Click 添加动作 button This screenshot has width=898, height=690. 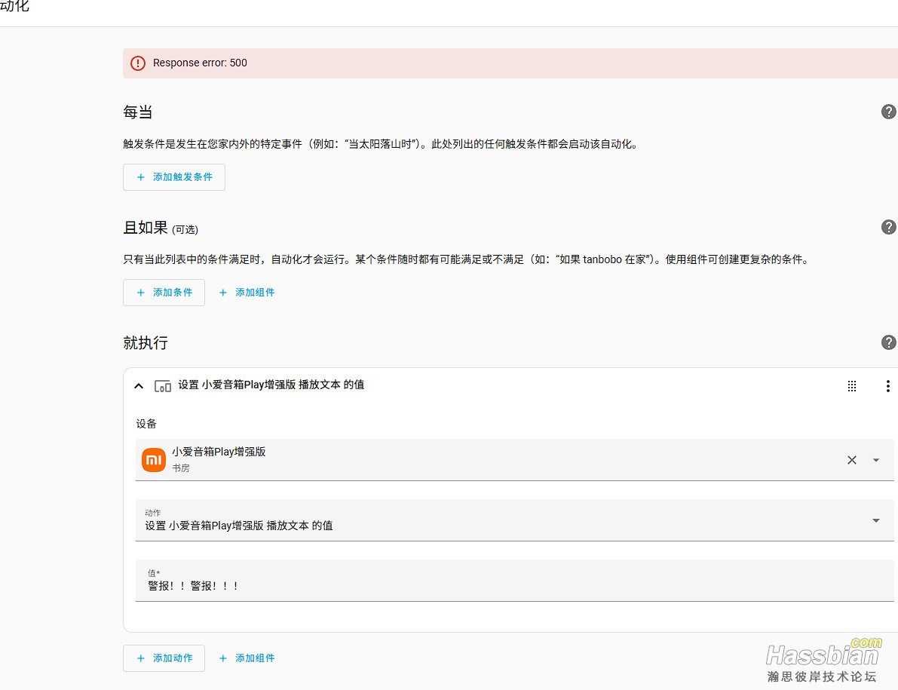tap(164, 658)
